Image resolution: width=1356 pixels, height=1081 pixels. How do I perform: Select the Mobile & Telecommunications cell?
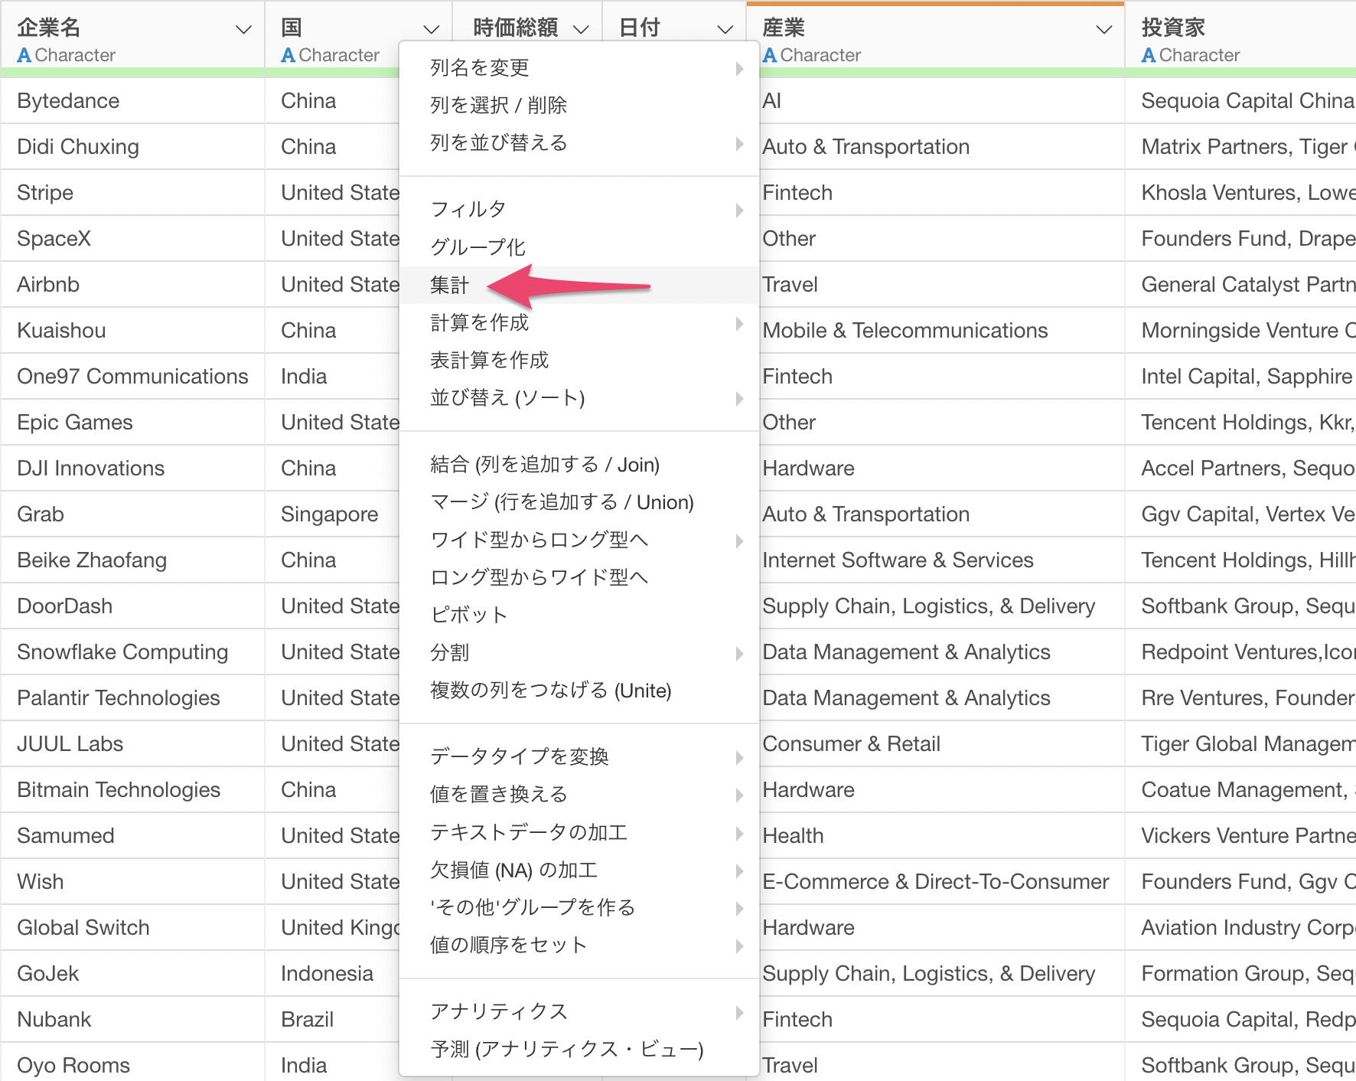941,331
